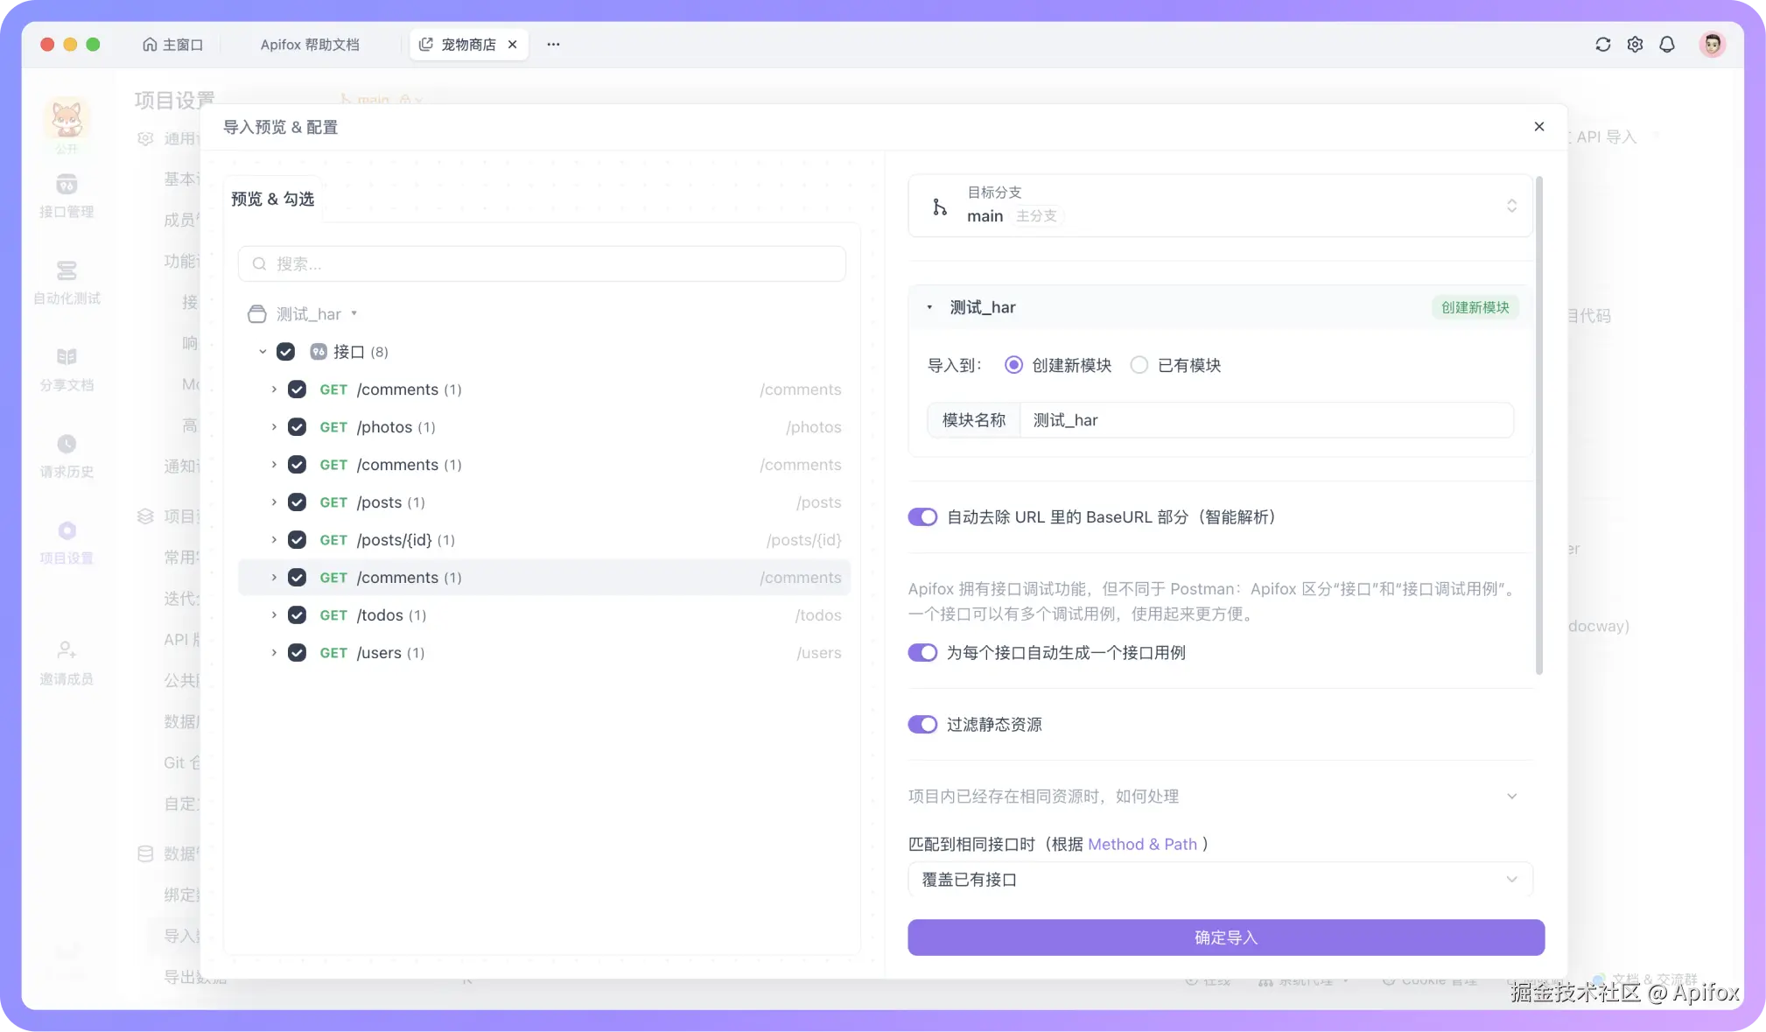Open settings gear in top-right corner
1766x1032 pixels.
1635,45
